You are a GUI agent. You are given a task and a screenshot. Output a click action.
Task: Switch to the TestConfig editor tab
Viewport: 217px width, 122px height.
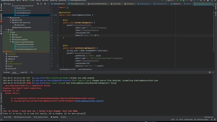116,4
